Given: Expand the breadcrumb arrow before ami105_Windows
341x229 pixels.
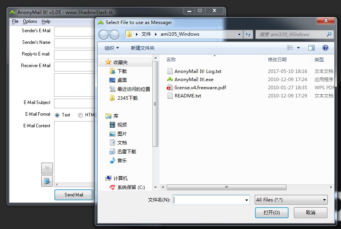Looking at the screenshot, I should pos(156,34).
